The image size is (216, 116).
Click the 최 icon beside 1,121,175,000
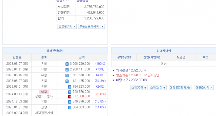(67, 81)
